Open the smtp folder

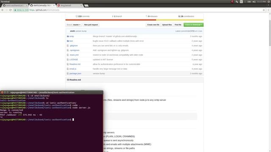click(x=72, y=36)
